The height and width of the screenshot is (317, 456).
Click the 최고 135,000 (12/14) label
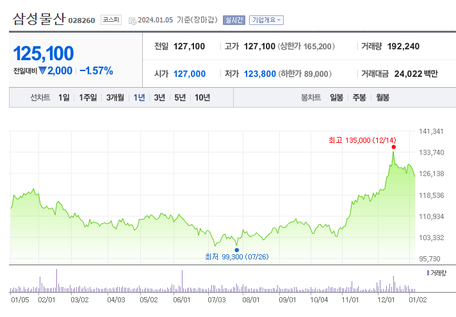point(362,140)
